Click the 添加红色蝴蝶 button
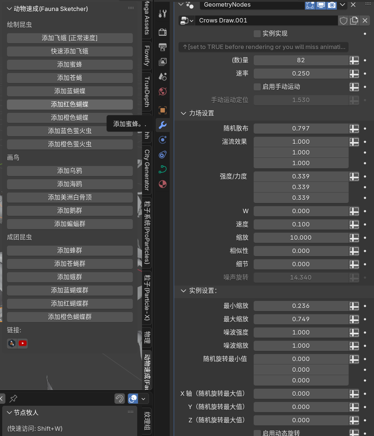374x436 pixels. [70, 104]
